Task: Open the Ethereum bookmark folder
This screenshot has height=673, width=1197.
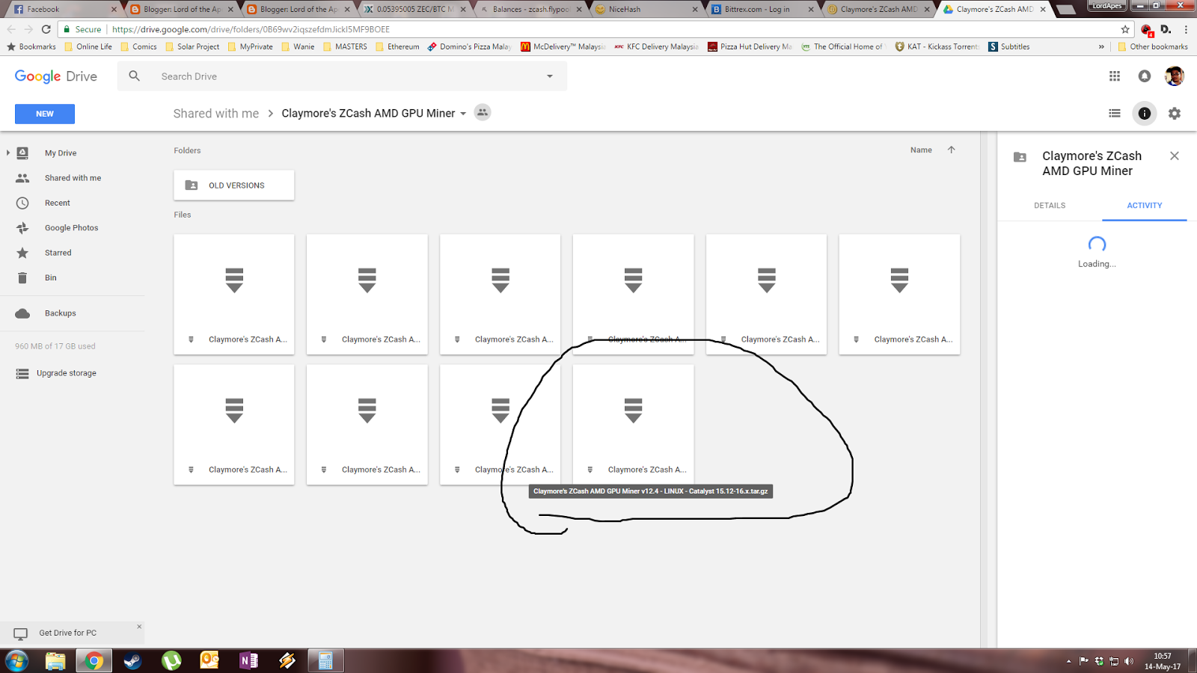Action: click(397, 46)
